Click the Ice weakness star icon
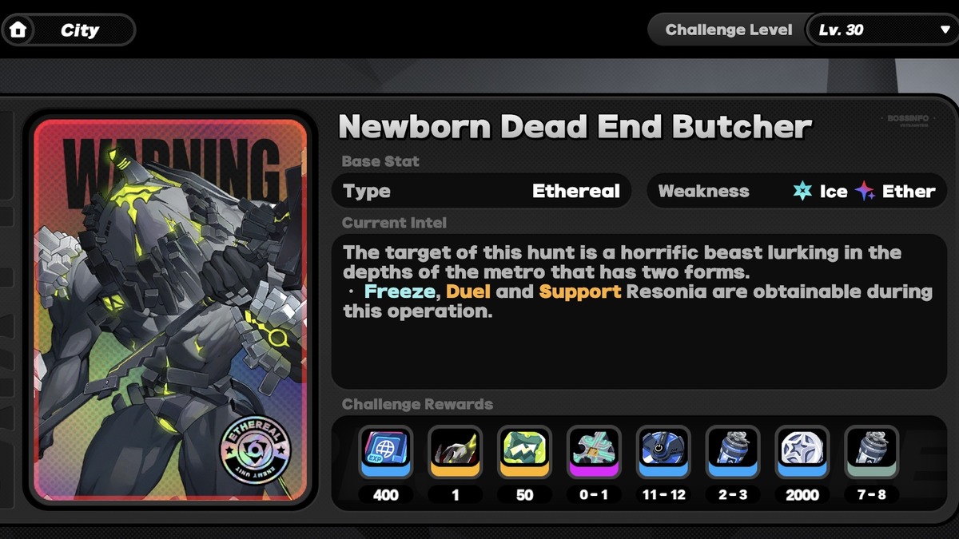This screenshot has width=959, height=539. [x=802, y=191]
